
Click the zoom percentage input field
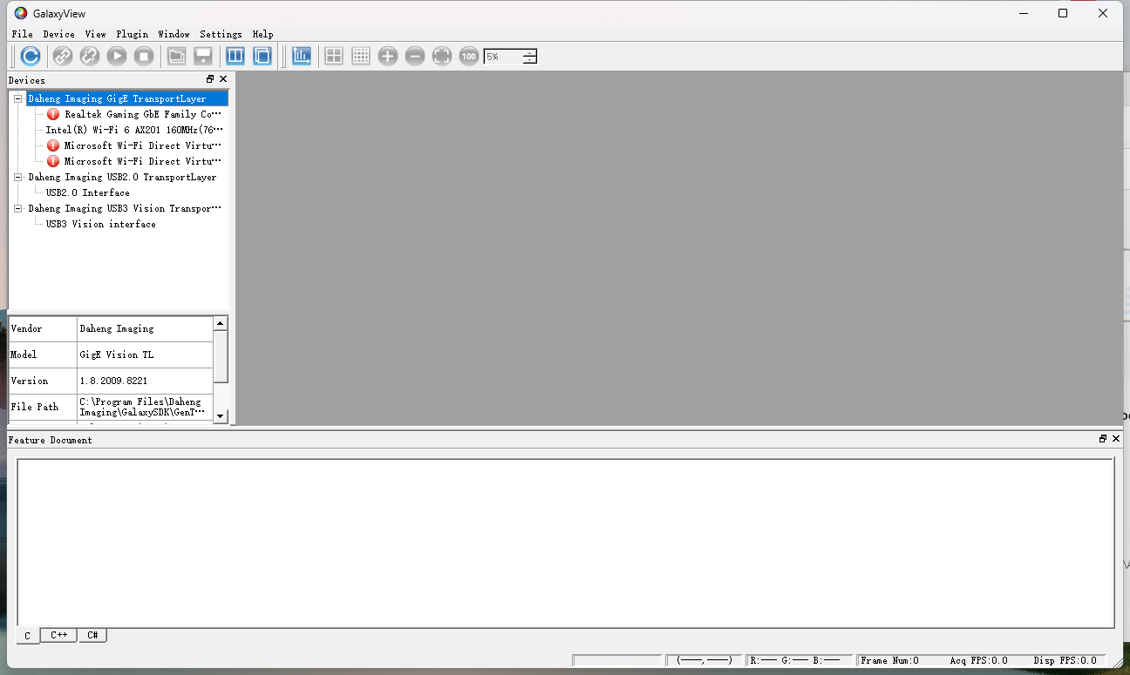(504, 57)
